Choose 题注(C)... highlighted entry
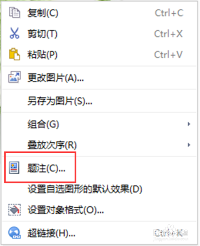This screenshot has width=200, height=246. pos(99,168)
